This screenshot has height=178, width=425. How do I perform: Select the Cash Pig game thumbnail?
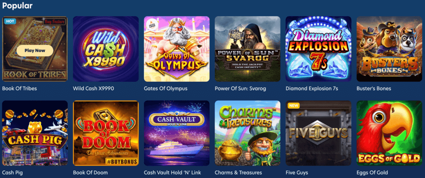point(35,133)
